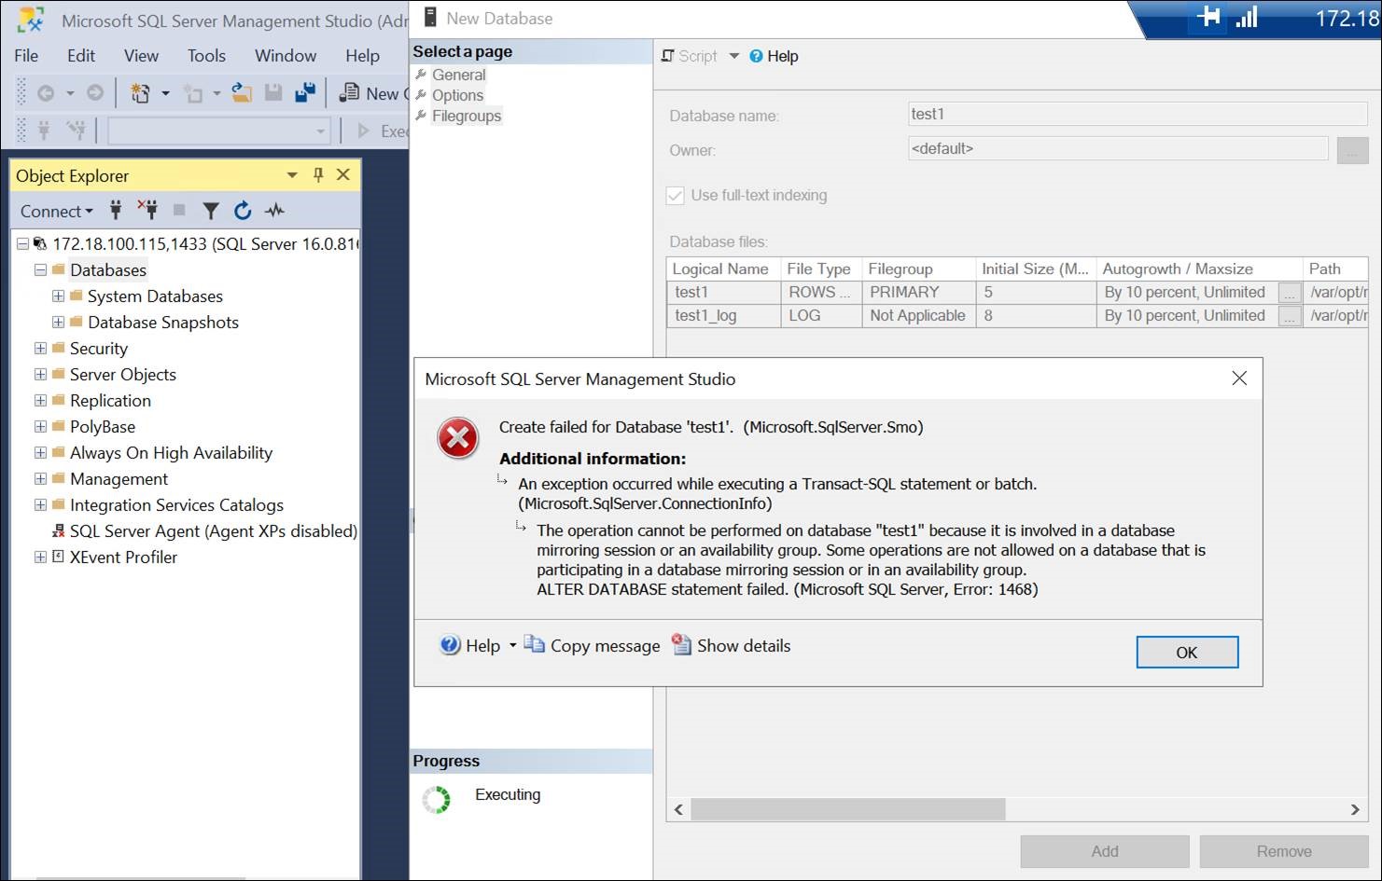This screenshot has width=1382, height=881.
Task: Click the single-disk Save icon
Action: [x=273, y=93]
